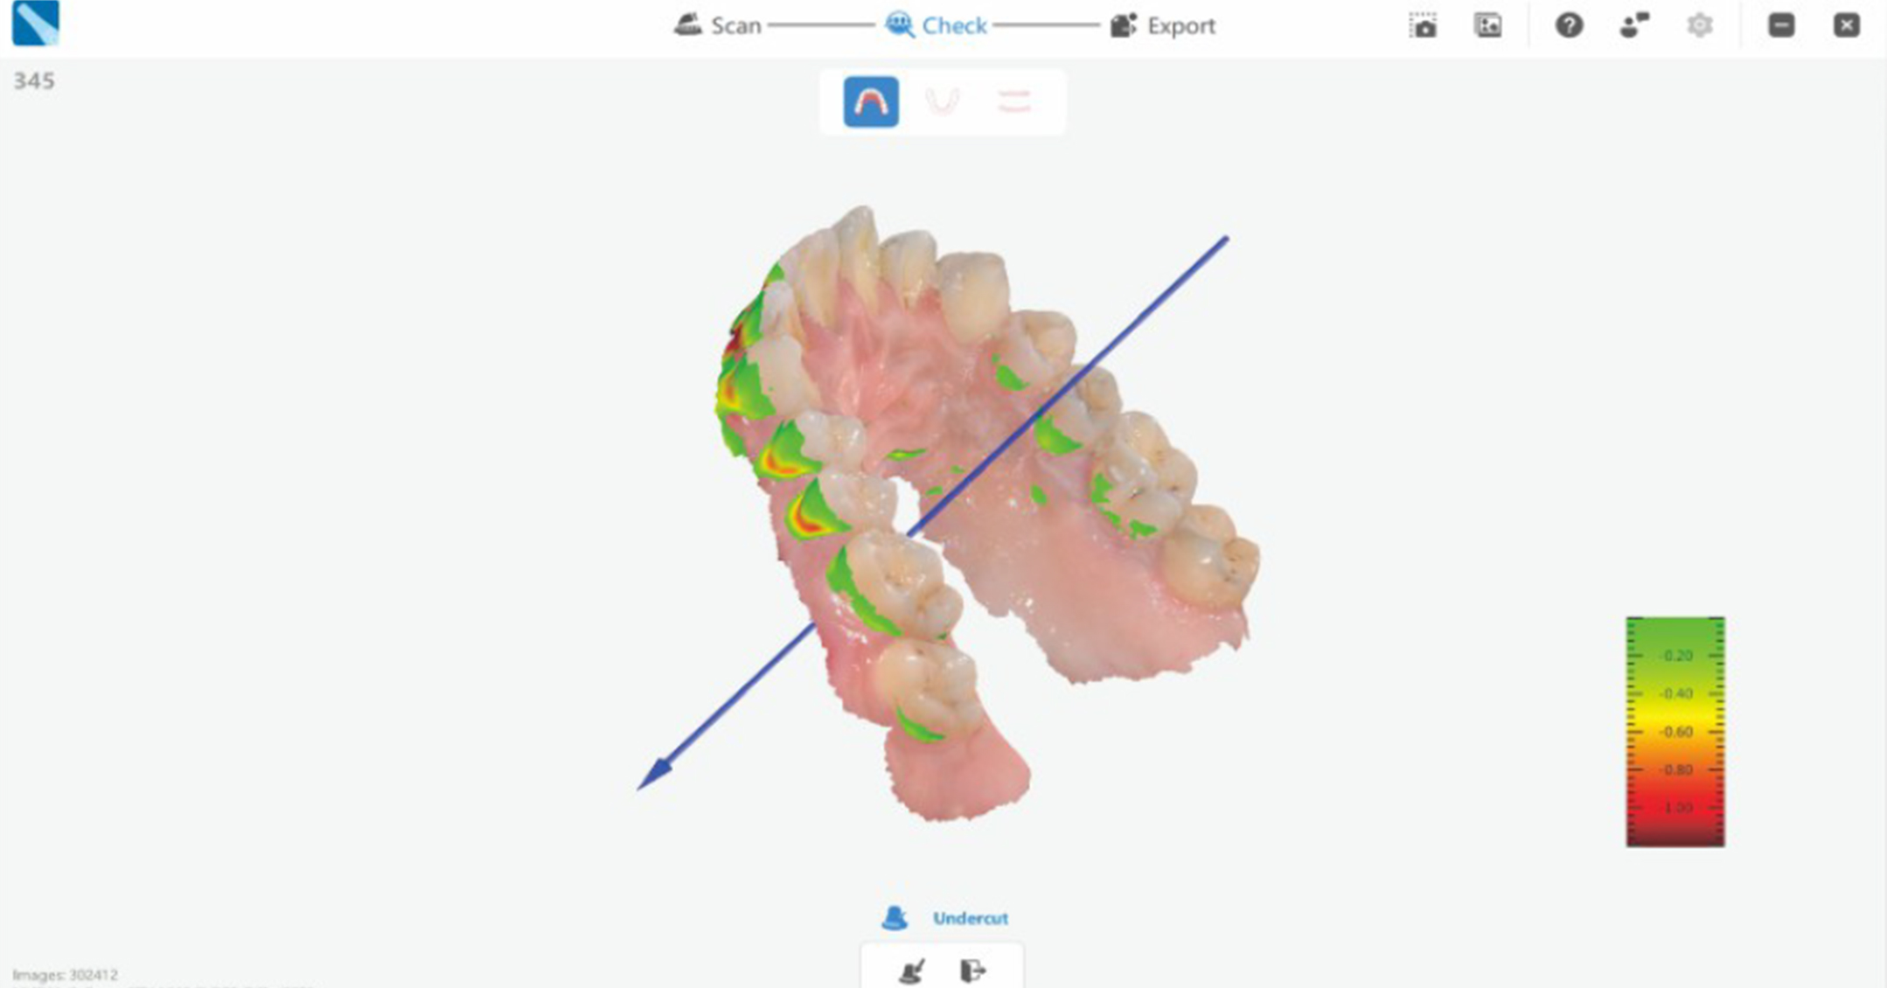This screenshot has width=1887, height=988.
Task: Open the settings gear icon
Action: [1699, 25]
